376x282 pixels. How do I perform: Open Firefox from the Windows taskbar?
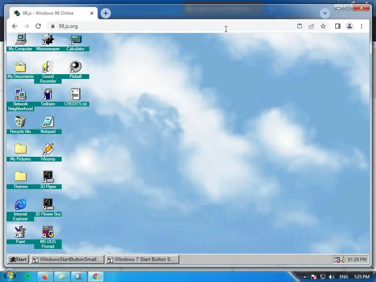[45, 277]
